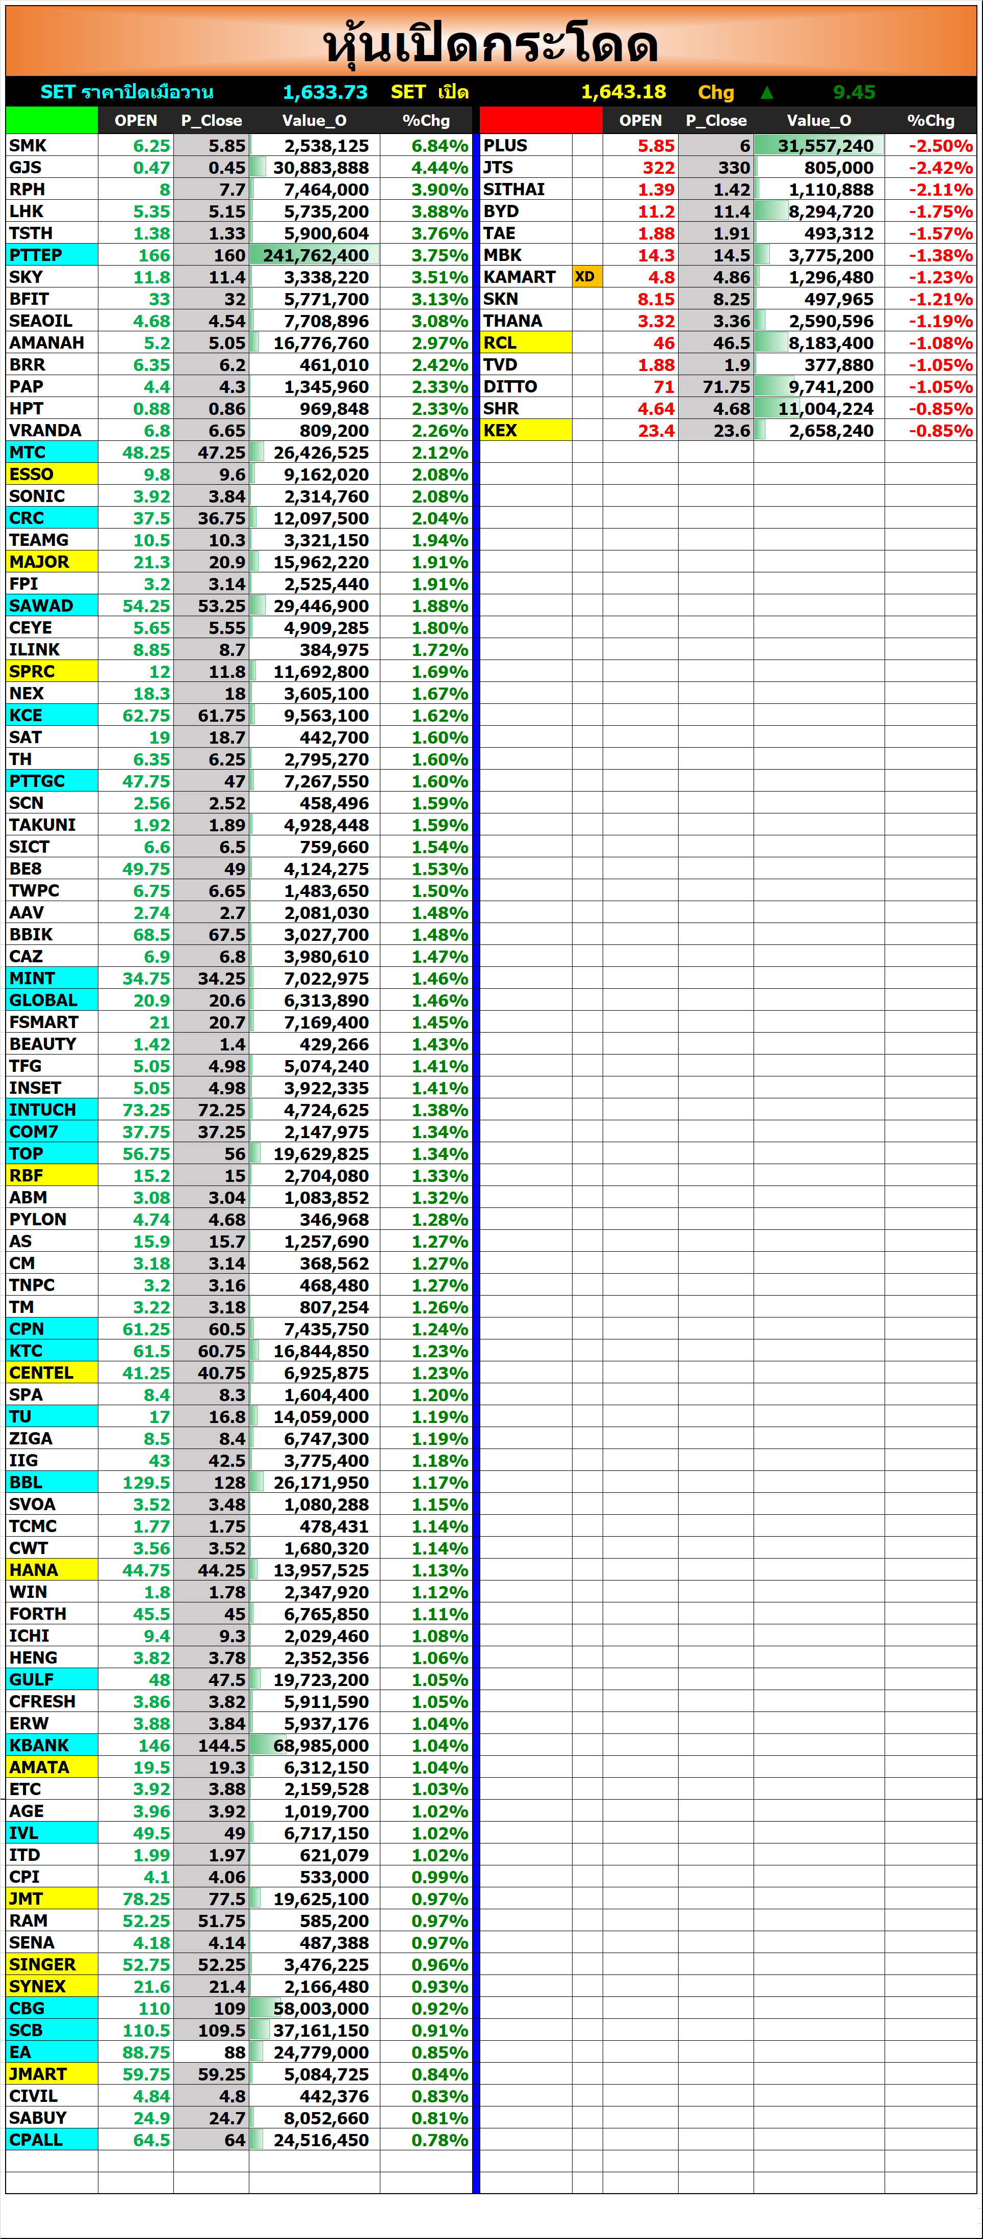Click the green gainers header swatch
Screen dimensions: 983x2239
point(51,120)
